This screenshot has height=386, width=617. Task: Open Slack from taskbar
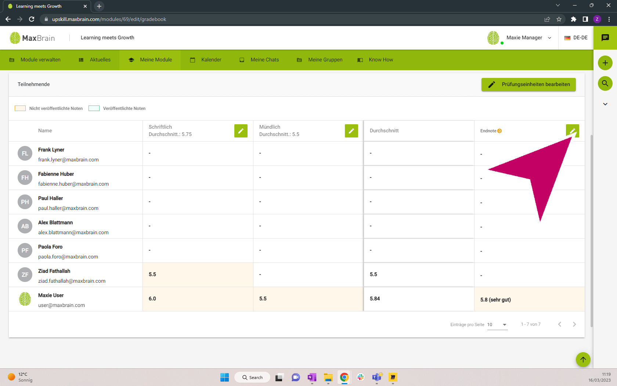tap(361, 377)
